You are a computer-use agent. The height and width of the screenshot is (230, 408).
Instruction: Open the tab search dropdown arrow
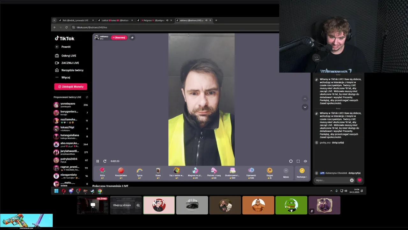pyautogui.click(x=54, y=20)
